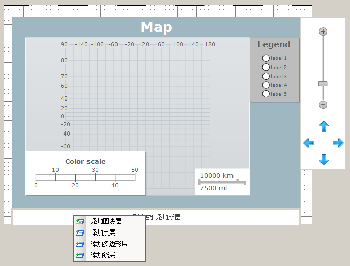
Task: Pan map up with the up arrow
Action: (x=324, y=126)
